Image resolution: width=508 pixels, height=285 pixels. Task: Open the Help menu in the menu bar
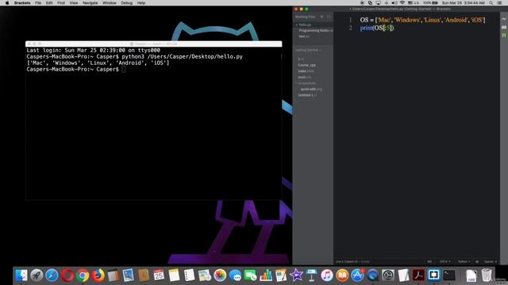pos(141,3)
